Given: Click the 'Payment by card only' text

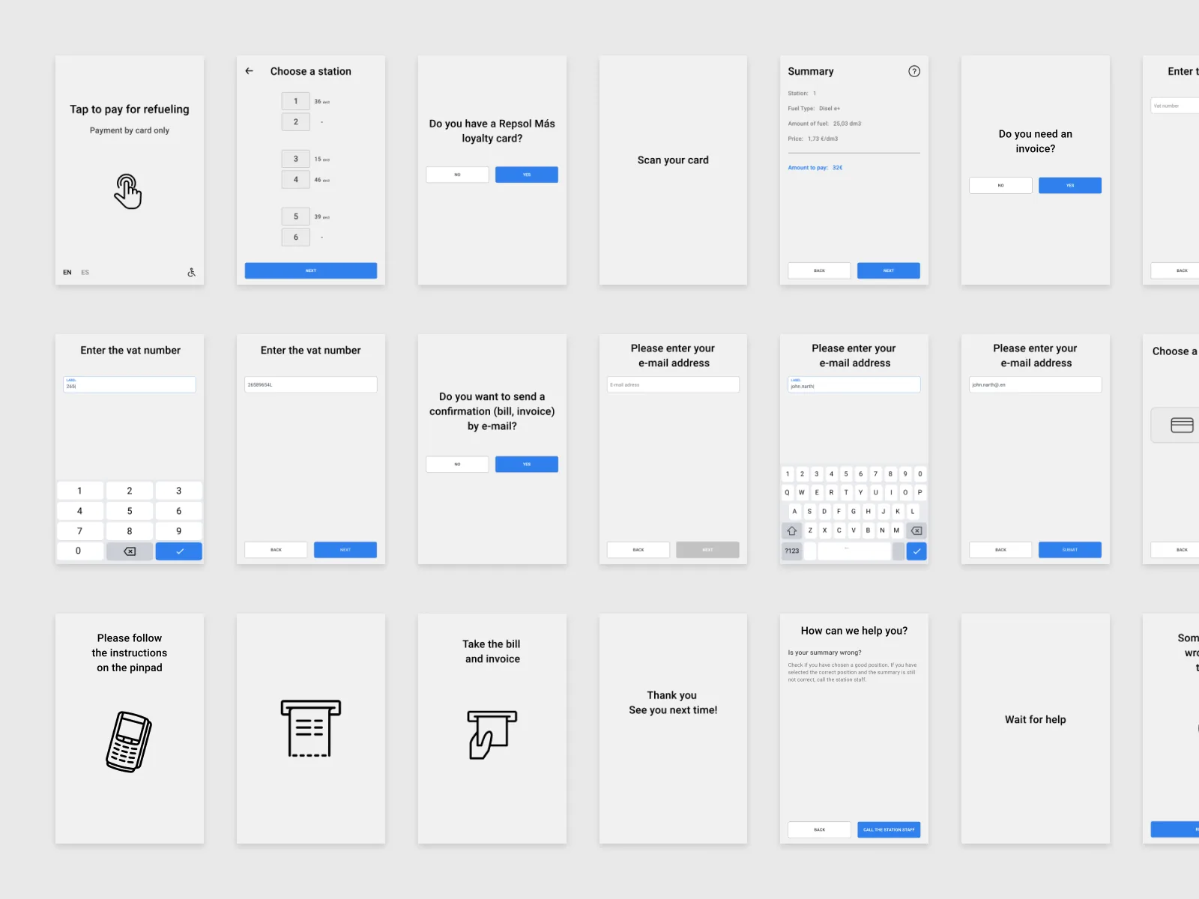Looking at the screenshot, I should [130, 130].
